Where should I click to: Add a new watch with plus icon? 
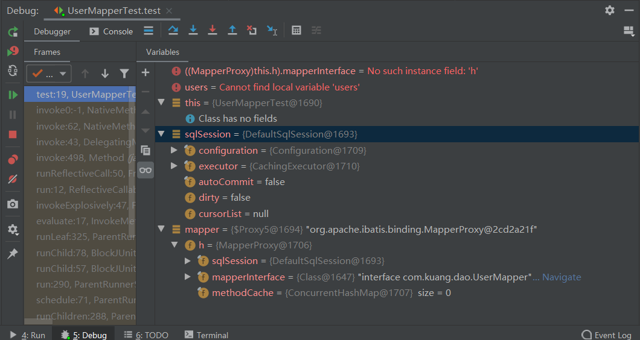146,72
